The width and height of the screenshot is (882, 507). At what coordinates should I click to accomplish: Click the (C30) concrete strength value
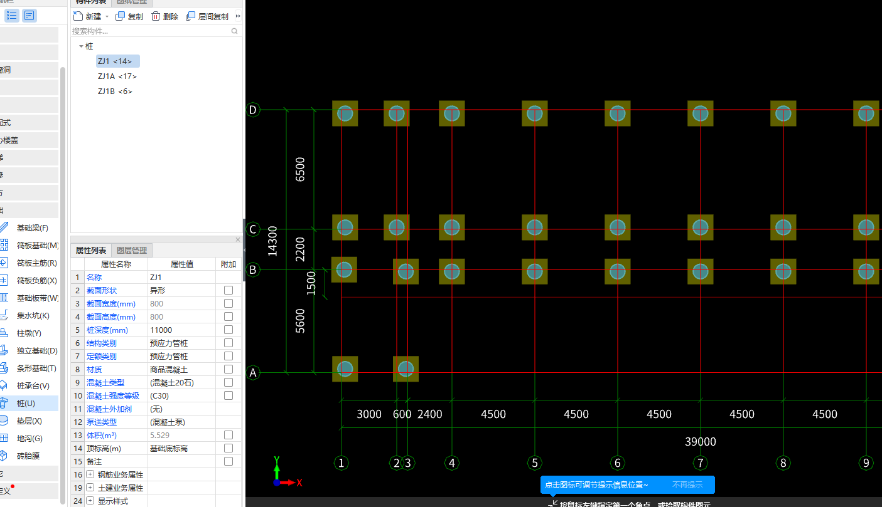[x=181, y=395]
